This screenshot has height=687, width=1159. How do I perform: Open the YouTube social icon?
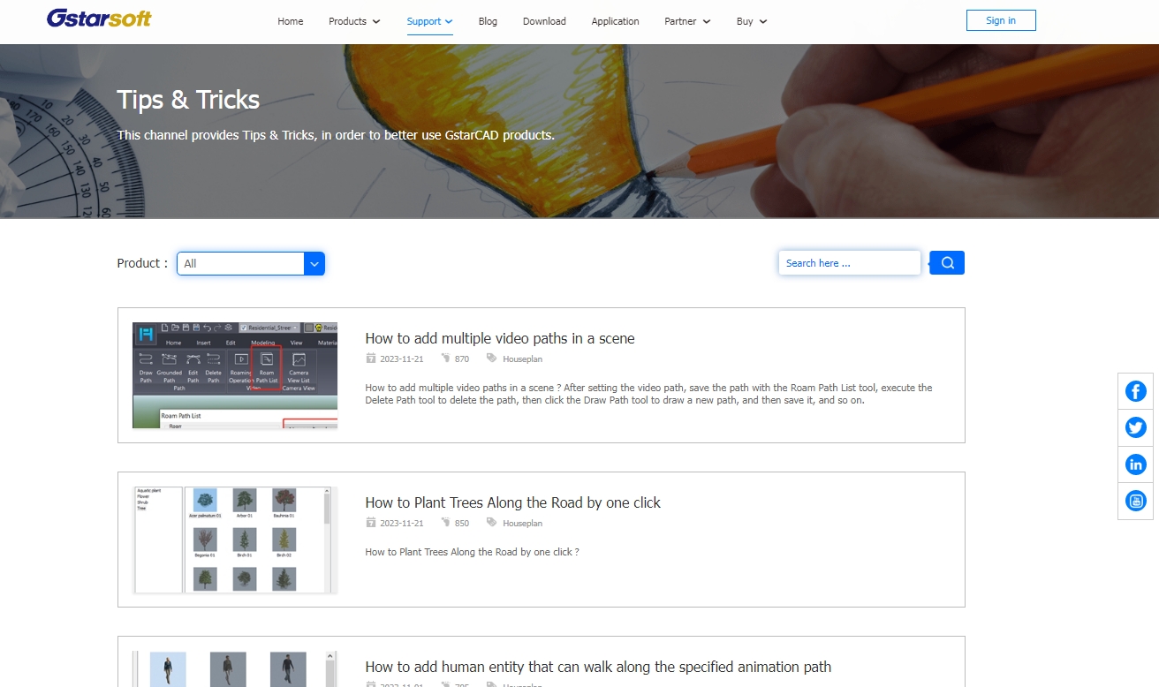1135,501
